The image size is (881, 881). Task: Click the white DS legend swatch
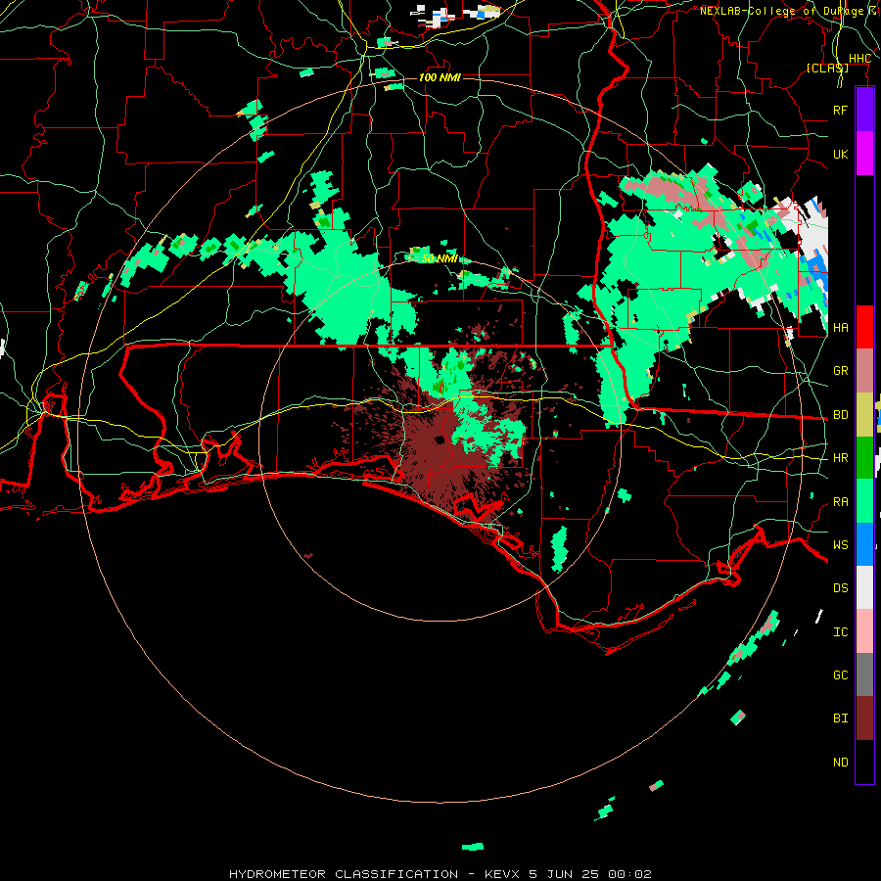click(x=864, y=587)
